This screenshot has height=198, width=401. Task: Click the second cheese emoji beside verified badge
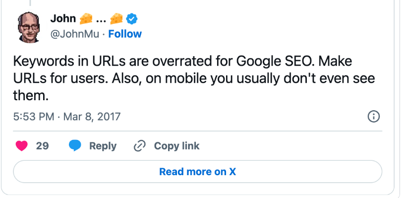pos(116,19)
